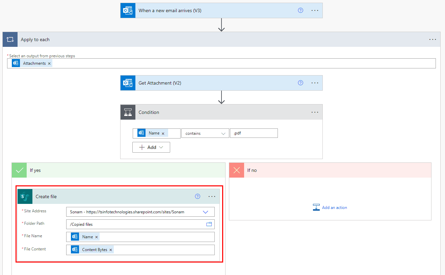The image size is (445, 275).
Task: Click the Add button in the Condition
Action: [x=149, y=147]
